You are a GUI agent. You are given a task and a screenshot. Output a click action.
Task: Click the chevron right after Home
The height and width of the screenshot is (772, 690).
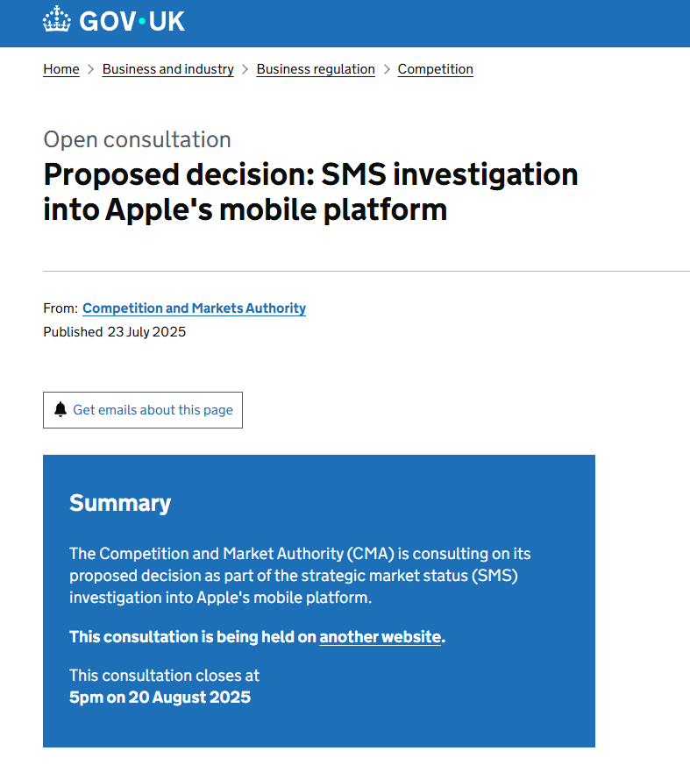(x=91, y=69)
